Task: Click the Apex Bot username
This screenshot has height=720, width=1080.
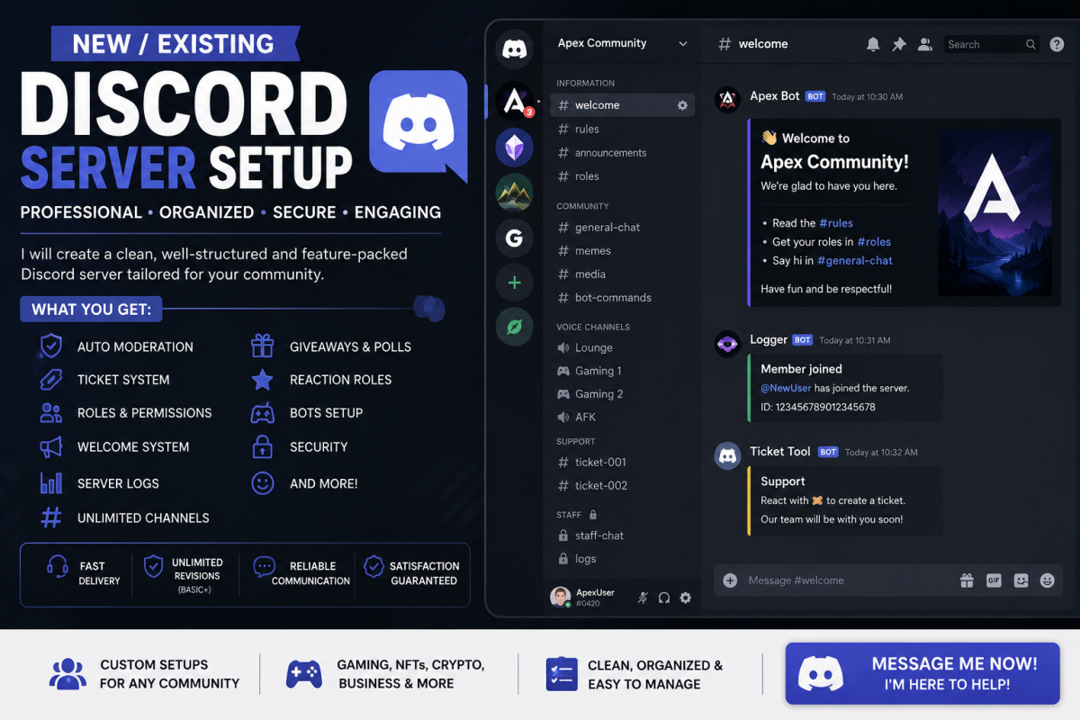Action: pyautogui.click(x=775, y=96)
